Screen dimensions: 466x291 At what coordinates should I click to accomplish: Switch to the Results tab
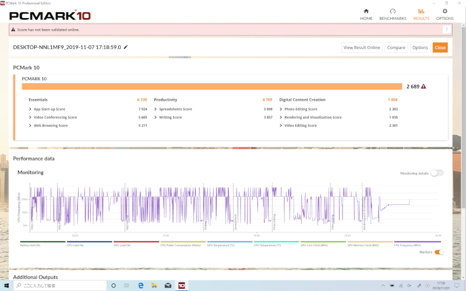click(421, 14)
